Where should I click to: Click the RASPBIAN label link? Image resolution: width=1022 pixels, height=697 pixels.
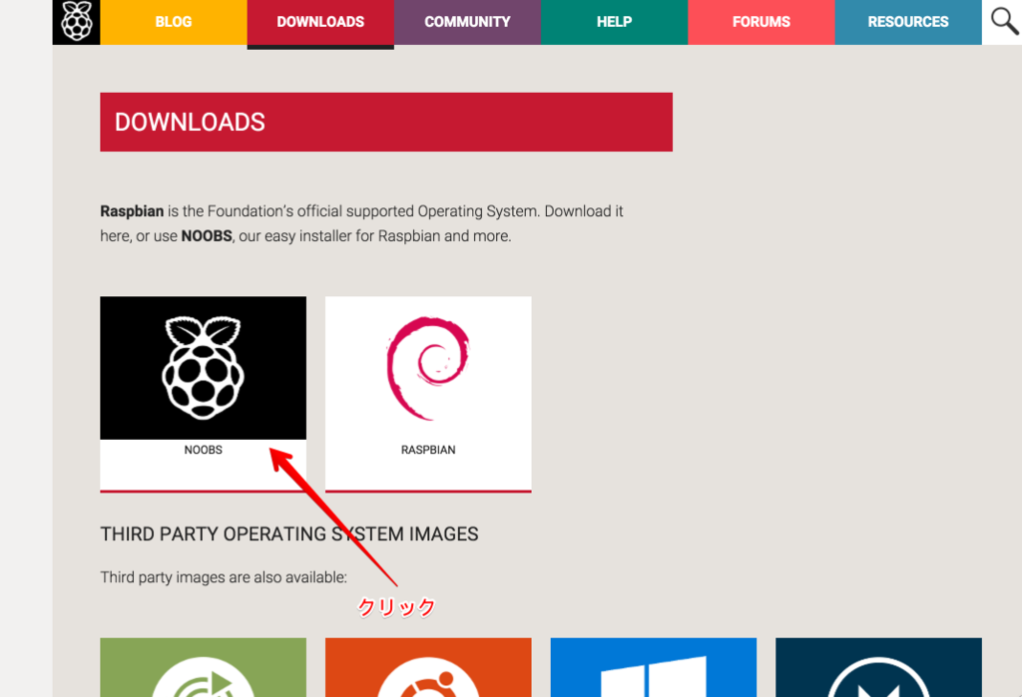click(x=428, y=450)
